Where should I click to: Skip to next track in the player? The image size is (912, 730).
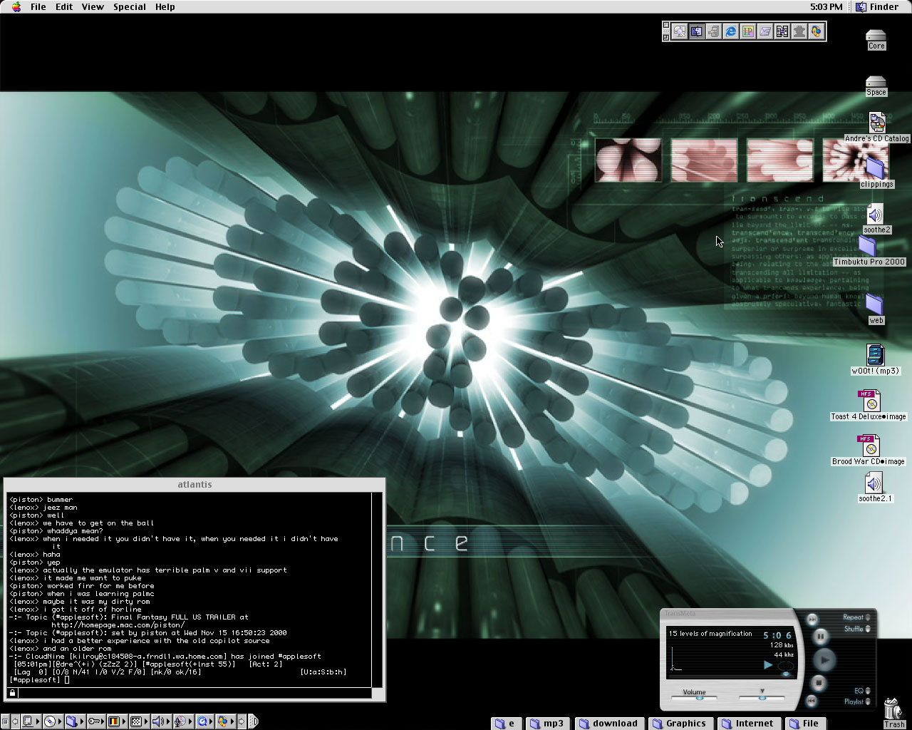[812, 620]
